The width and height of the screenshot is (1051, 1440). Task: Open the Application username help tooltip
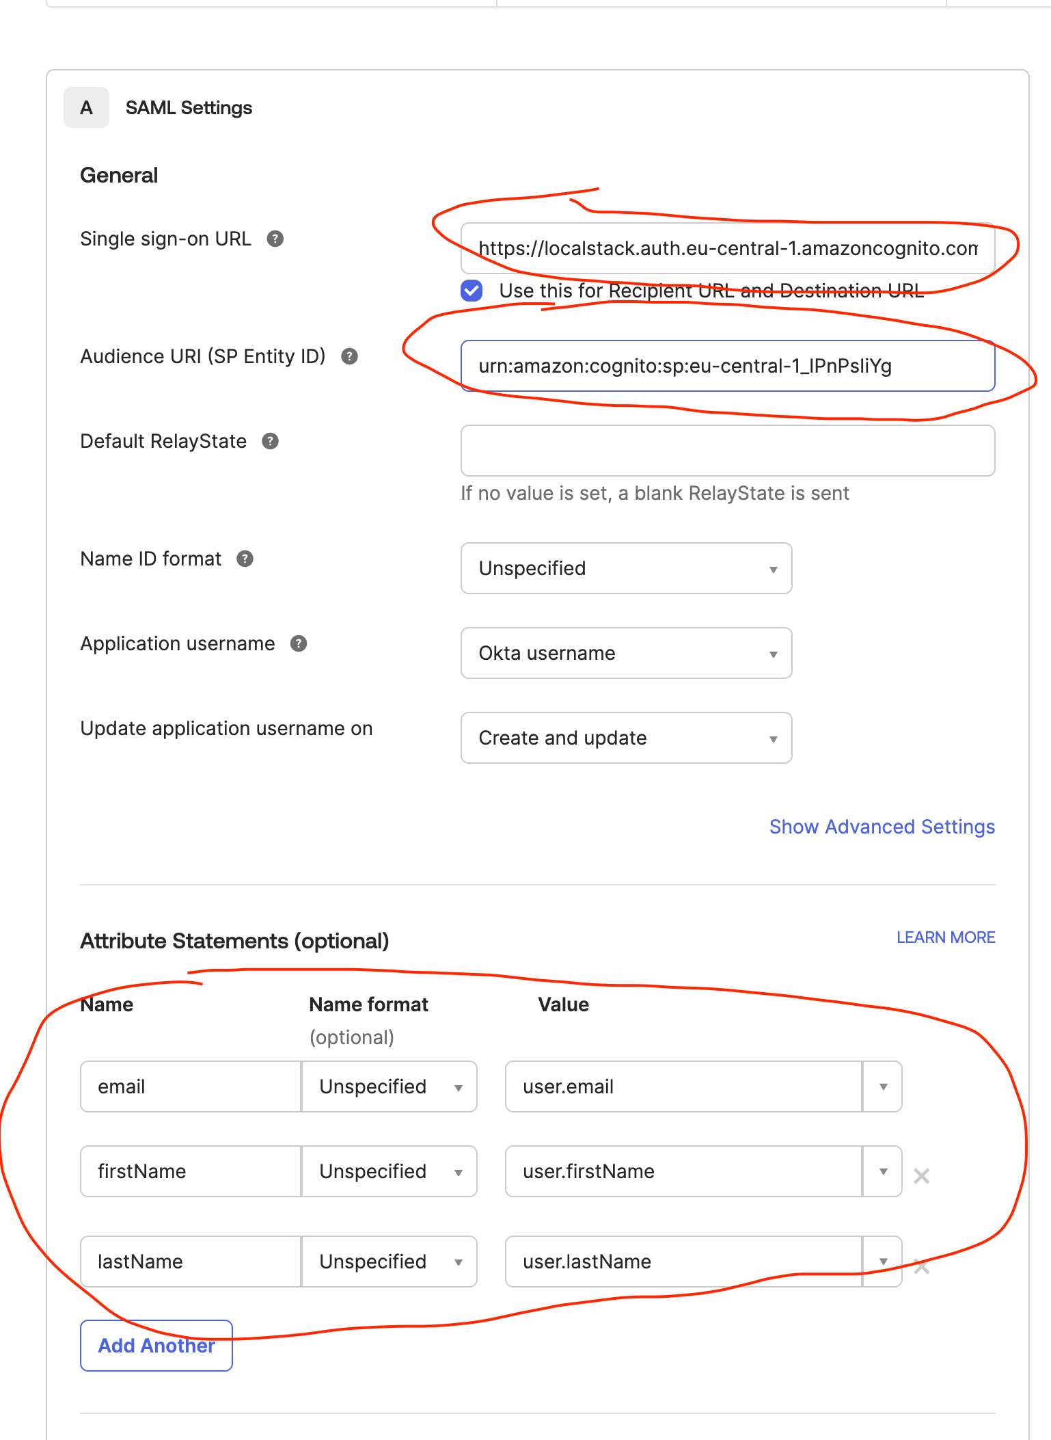click(299, 643)
